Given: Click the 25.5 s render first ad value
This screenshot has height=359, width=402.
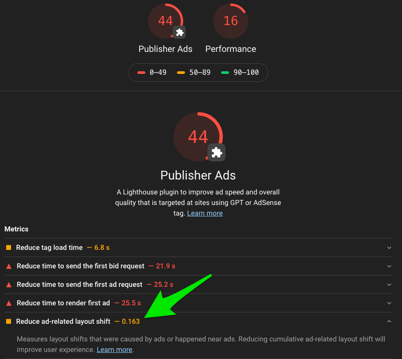Looking at the screenshot, I should pos(131,303).
